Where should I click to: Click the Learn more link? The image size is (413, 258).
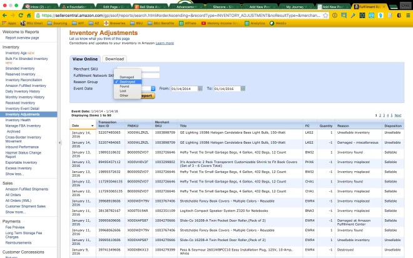[165, 43]
